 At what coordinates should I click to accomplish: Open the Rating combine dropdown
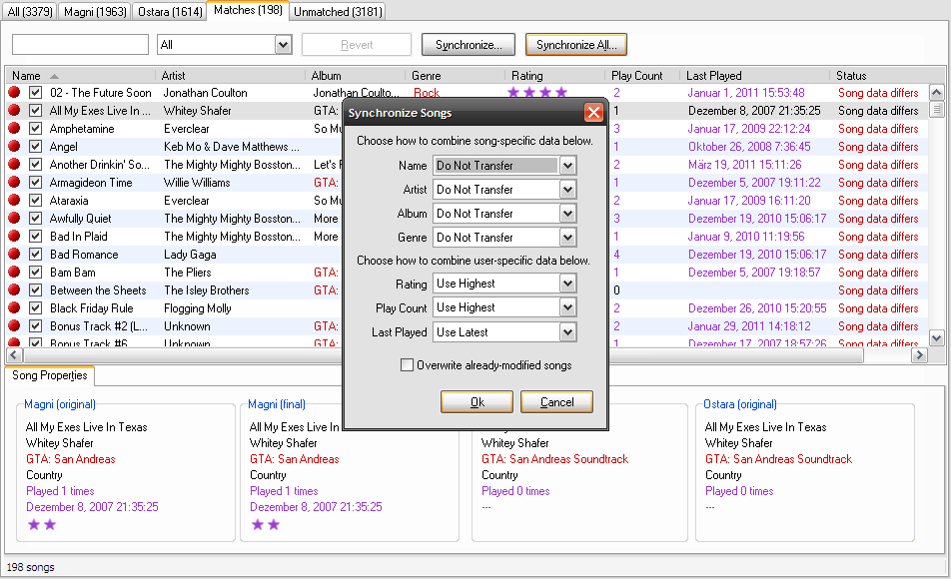(x=567, y=284)
